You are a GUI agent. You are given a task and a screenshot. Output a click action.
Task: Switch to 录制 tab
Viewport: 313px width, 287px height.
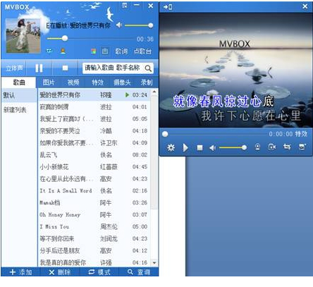[147, 83]
